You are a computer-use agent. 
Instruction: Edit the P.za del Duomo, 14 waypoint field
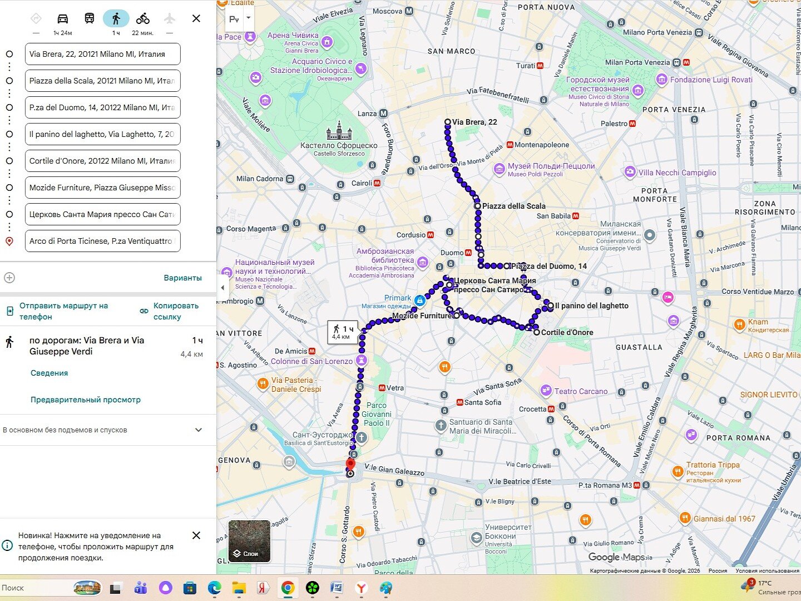[x=103, y=107]
